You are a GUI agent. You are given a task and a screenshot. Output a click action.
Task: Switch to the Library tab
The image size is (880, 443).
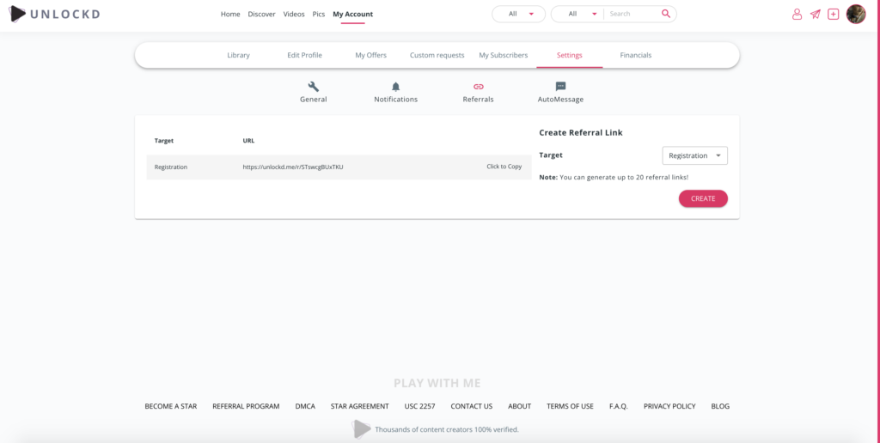tap(239, 55)
